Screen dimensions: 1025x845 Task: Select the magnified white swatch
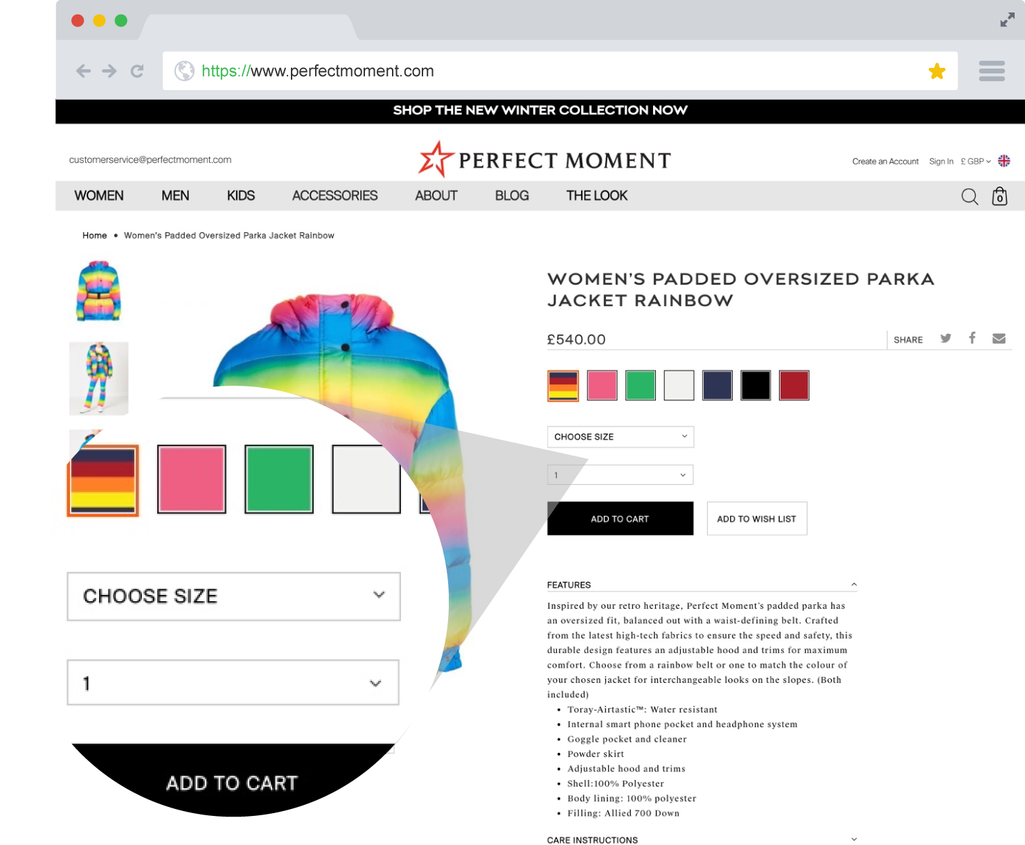tap(366, 479)
